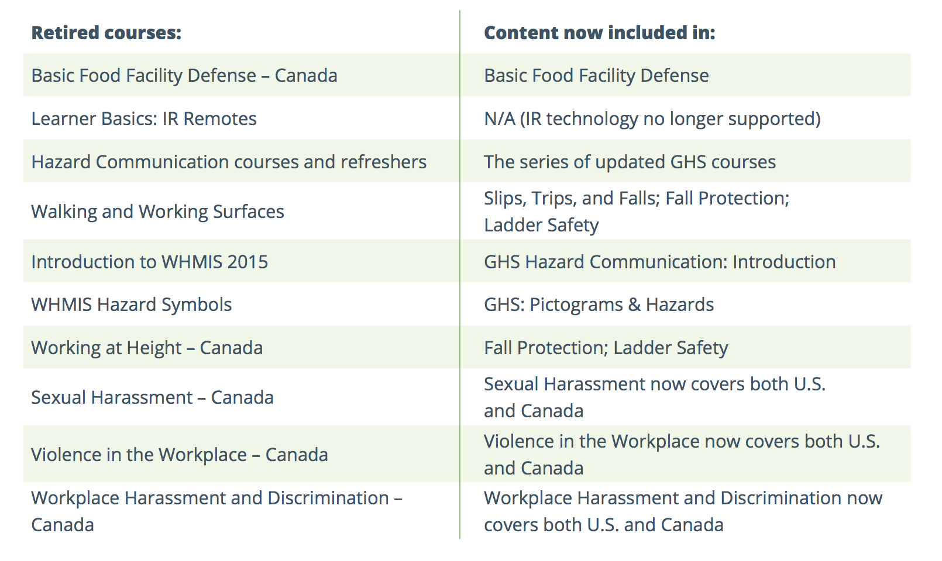This screenshot has width=942, height=561.
Task: Click 'Slips, Trips, and Falls; Fall Protection' text
Action: tap(637, 199)
